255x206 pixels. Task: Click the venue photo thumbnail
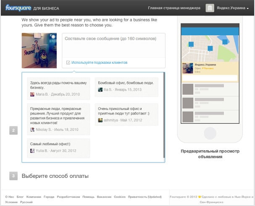[39, 50]
